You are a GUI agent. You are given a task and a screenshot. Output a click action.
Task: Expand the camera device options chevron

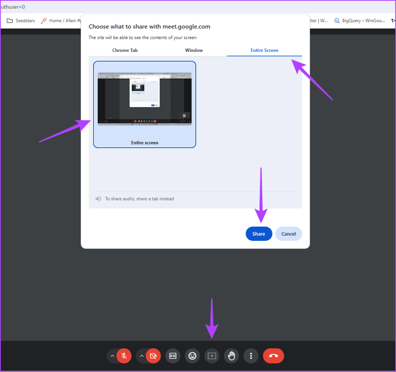[x=142, y=356]
